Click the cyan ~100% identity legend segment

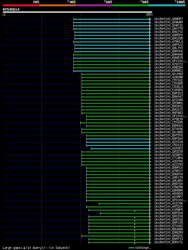(167, 5)
